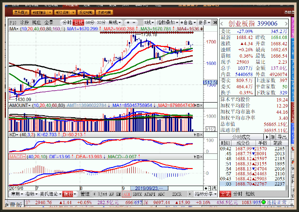Click the x1亿 volume unit box
Image resolution: width=299 pixels, height=212 pixels.
point(210,129)
